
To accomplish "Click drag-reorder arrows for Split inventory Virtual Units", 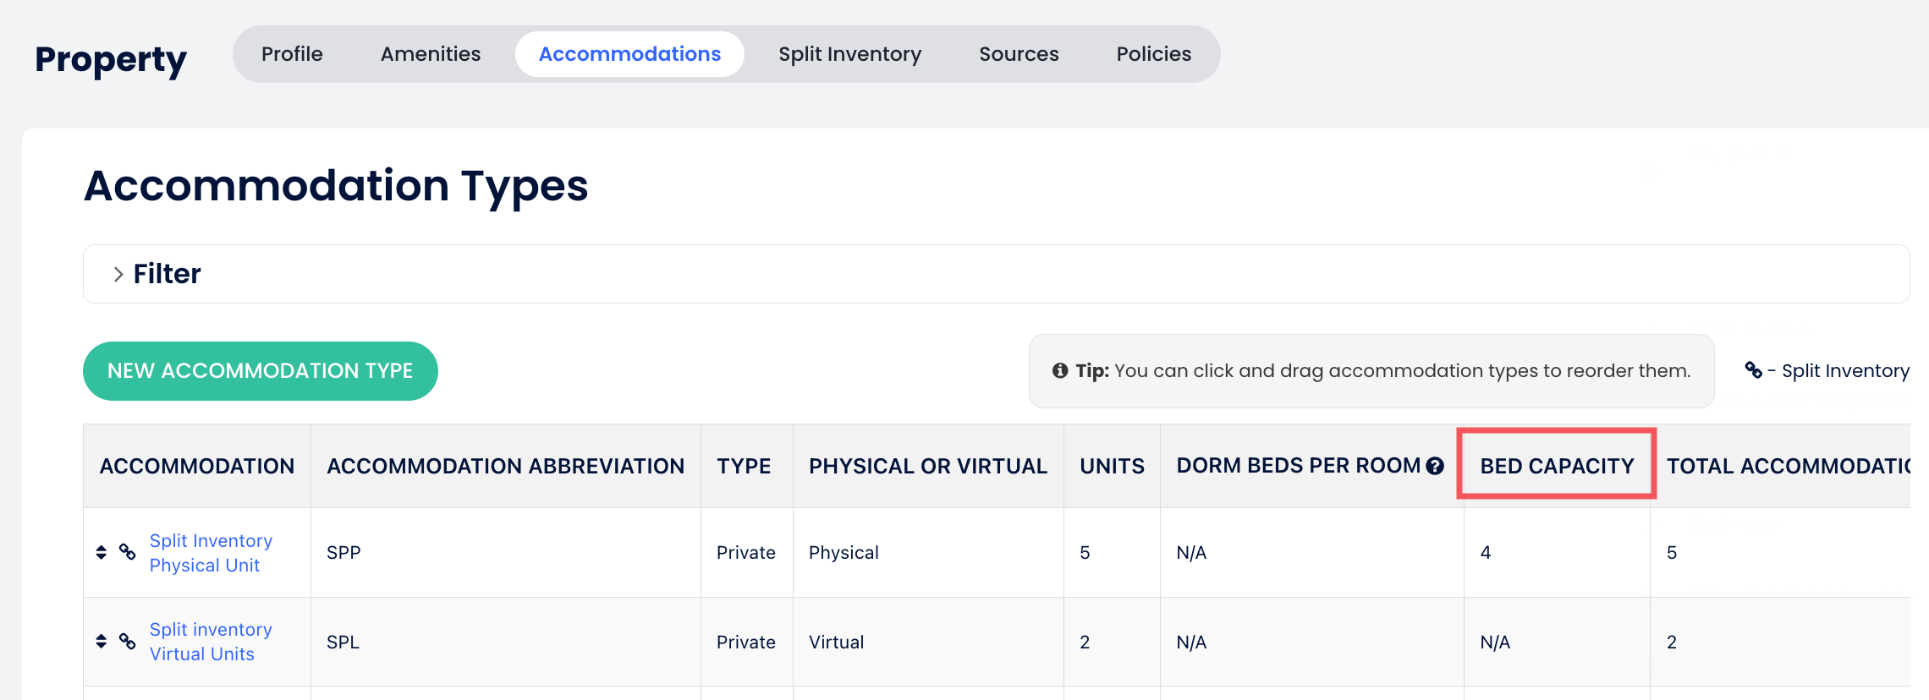I will [x=102, y=641].
